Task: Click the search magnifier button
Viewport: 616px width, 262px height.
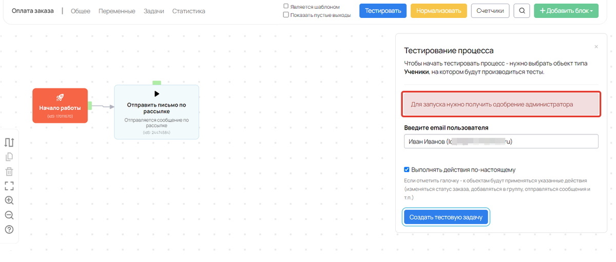Action: (x=522, y=11)
